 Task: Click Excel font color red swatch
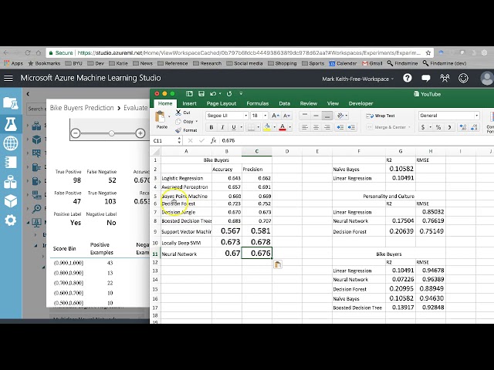tap(283, 127)
